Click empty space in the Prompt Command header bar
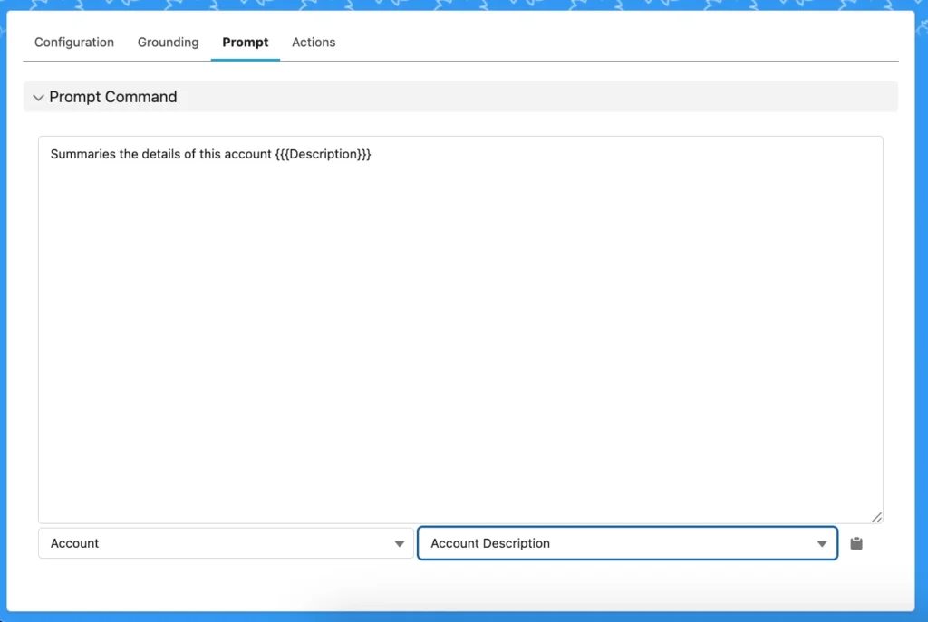 coord(533,97)
